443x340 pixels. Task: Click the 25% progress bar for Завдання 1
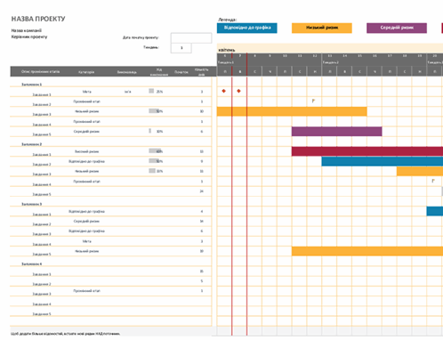tap(151, 91)
